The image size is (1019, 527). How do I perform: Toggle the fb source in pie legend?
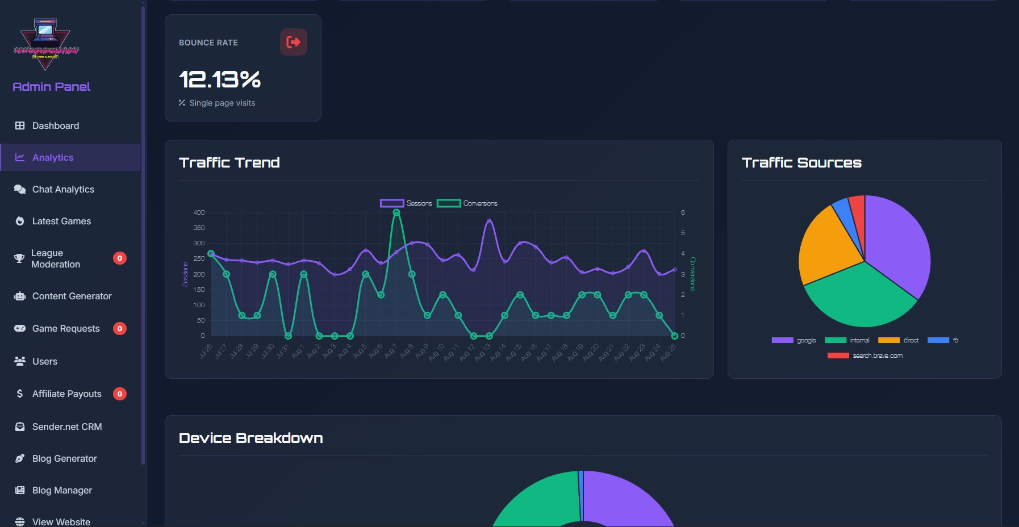click(x=943, y=340)
